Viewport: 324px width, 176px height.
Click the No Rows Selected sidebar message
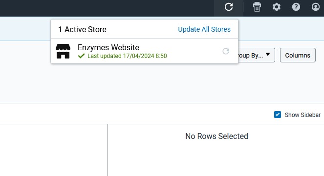(x=216, y=136)
